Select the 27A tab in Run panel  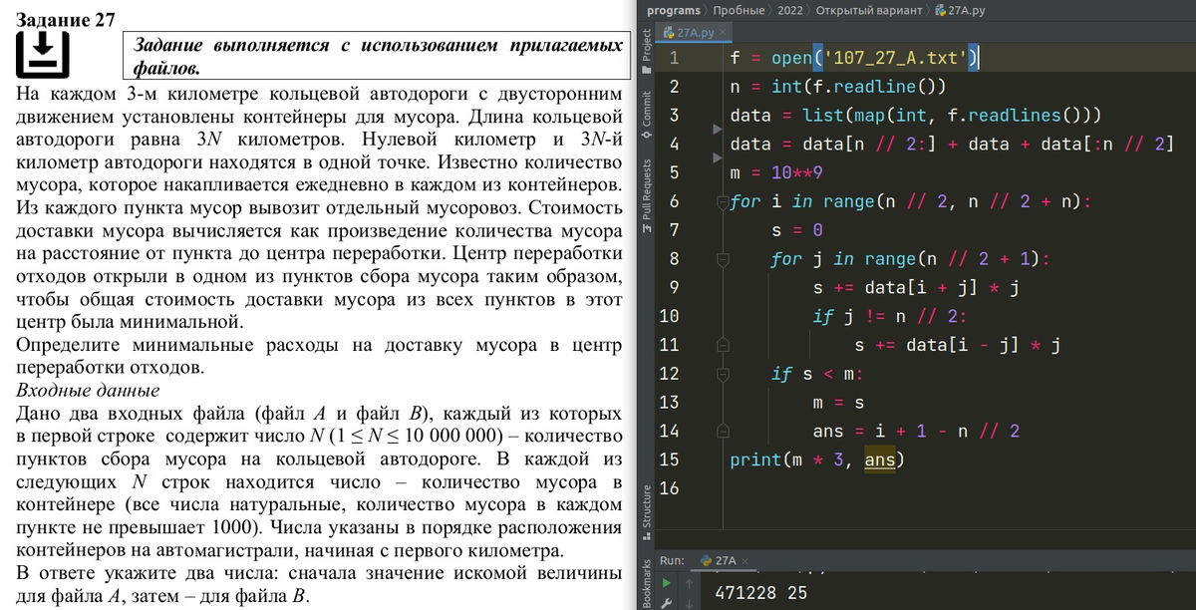pyautogui.click(x=724, y=561)
